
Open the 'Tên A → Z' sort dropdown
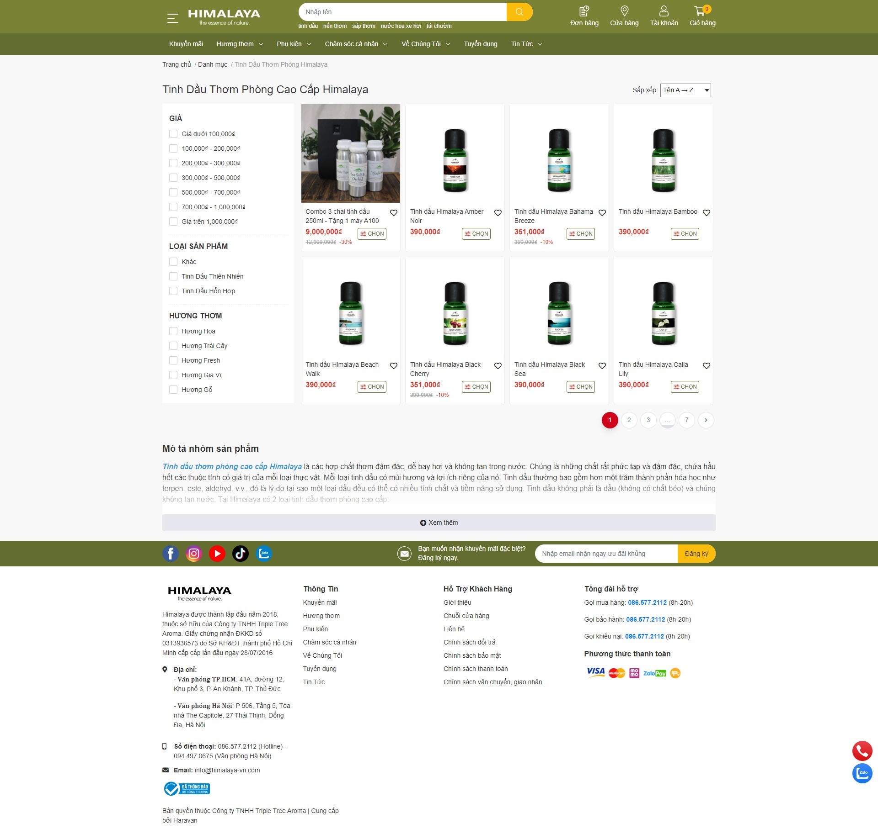[685, 90]
